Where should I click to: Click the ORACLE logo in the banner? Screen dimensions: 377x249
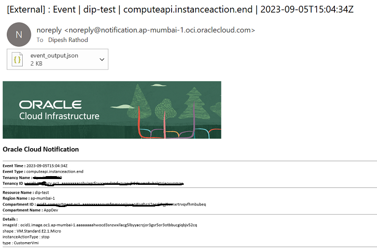tap(50, 105)
